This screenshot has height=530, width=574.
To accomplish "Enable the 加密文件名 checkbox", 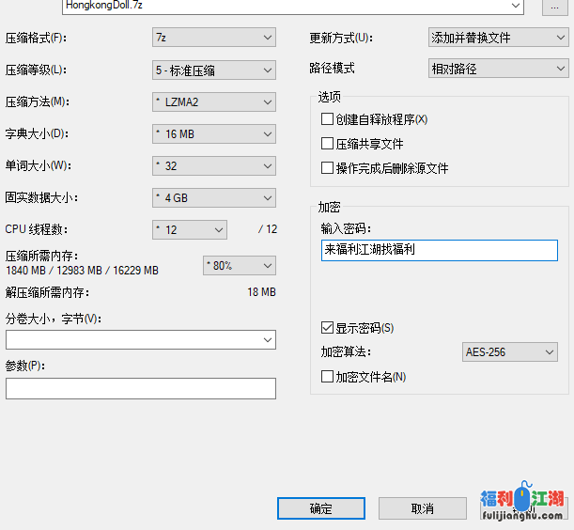I will (x=328, y=378).
